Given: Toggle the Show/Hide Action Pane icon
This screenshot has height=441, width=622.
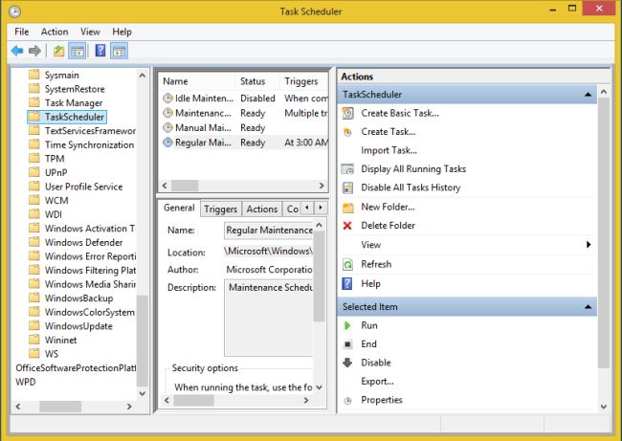Looking at the screenshot, I should [119, 51].
